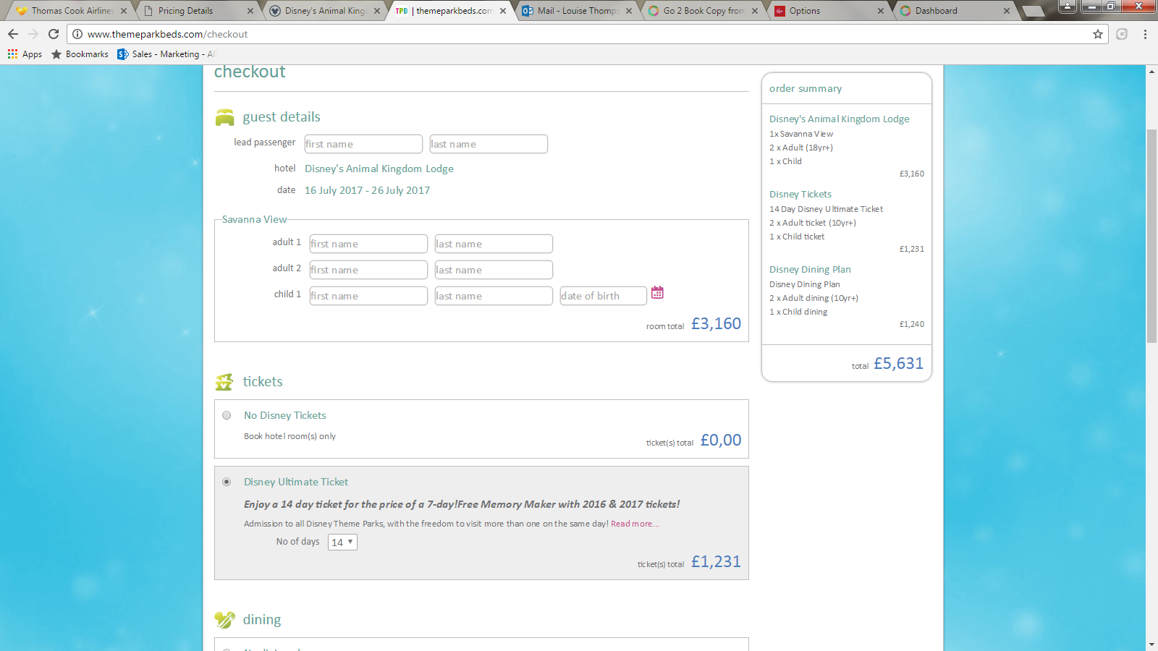Click '14 Day Disney Ultimate Ticket' in order summary
The height and width of the screenshot is (651, 1158).
pos(826,209)
